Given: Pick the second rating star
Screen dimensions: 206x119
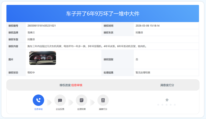Looking at the screenshot, I should pos(162,105).
